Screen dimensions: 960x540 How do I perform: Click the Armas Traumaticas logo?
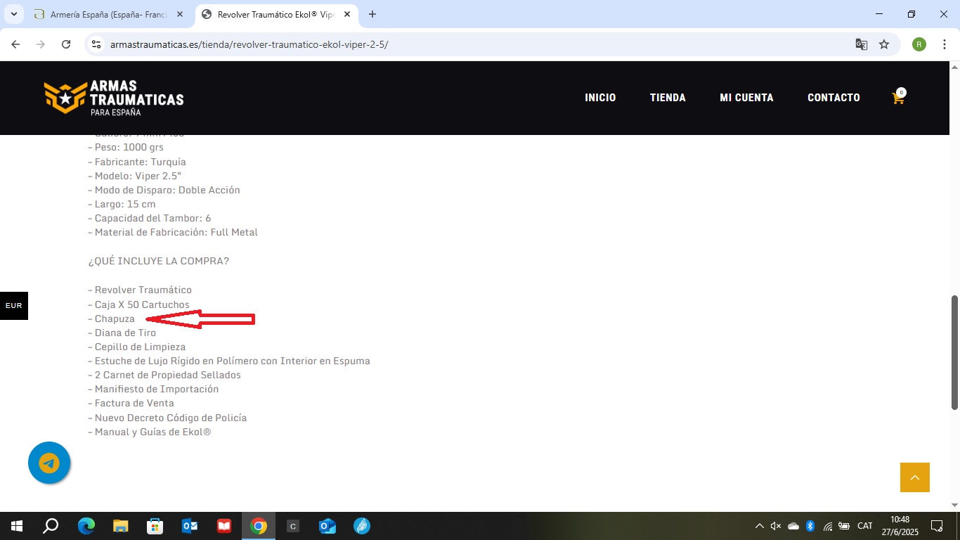(x=114, y=98)
